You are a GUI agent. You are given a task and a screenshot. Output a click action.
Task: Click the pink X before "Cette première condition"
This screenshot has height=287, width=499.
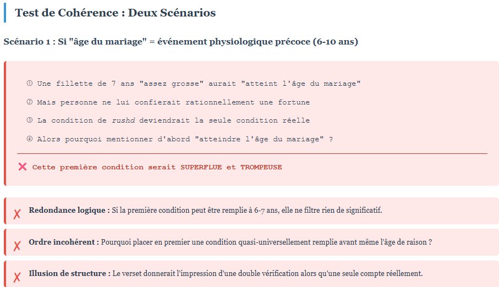(x=23, y=167)
